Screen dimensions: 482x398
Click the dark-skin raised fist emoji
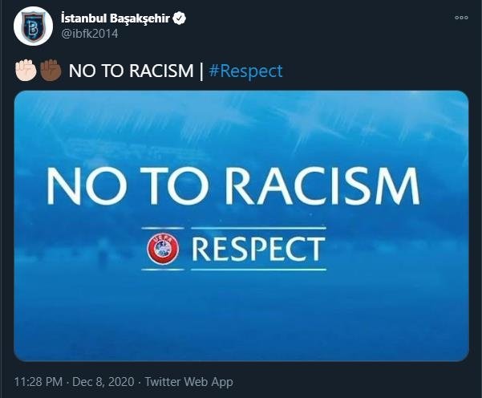pos(51,71)
